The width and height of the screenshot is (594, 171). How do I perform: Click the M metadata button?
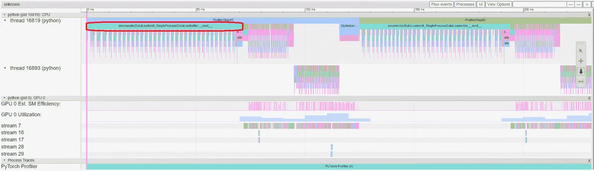click(481, 4)
